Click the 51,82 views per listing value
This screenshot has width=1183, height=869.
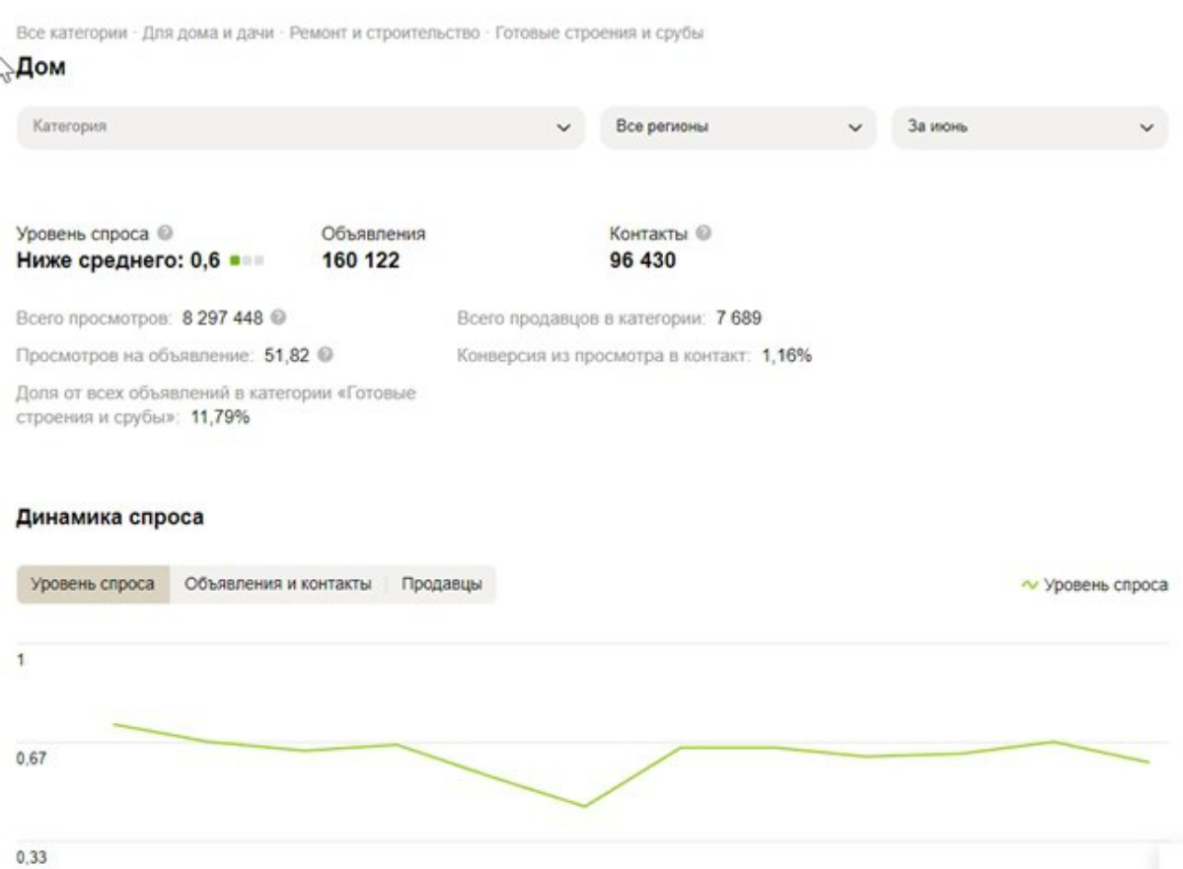[287, 355]
